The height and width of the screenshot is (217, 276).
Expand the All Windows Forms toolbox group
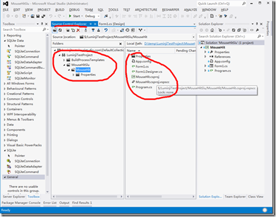[x=5, y=84]
